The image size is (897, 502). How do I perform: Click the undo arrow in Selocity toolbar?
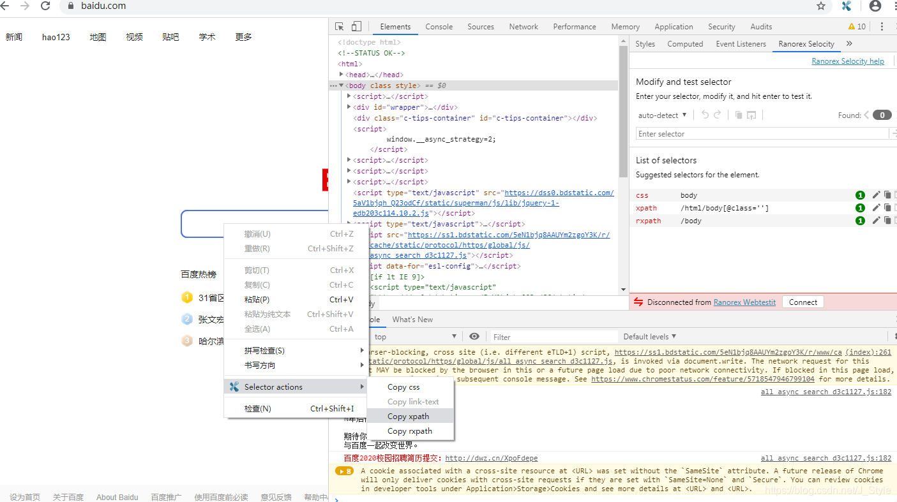(x=705, y=115)
